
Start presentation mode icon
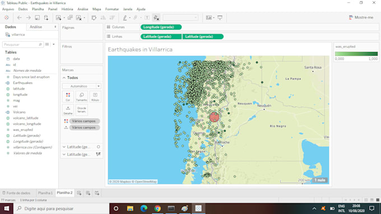(220, 17)
